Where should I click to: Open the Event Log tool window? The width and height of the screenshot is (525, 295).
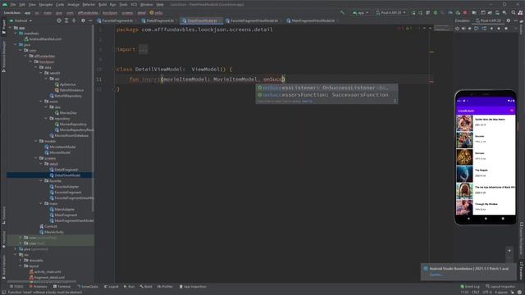tap(470, 287)
